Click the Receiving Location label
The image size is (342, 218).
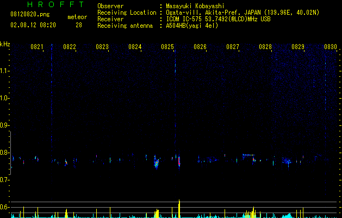(127, 13)
